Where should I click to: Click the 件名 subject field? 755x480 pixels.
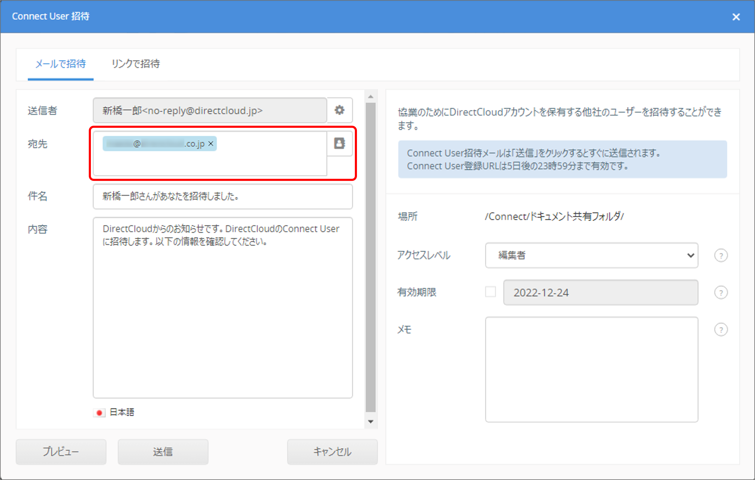click(223, 196)
